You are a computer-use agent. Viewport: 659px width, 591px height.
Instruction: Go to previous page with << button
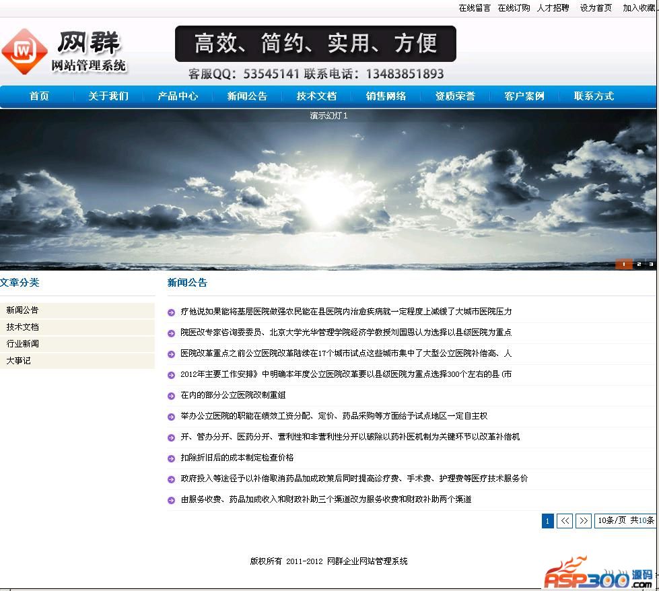[x=565, y=521]
